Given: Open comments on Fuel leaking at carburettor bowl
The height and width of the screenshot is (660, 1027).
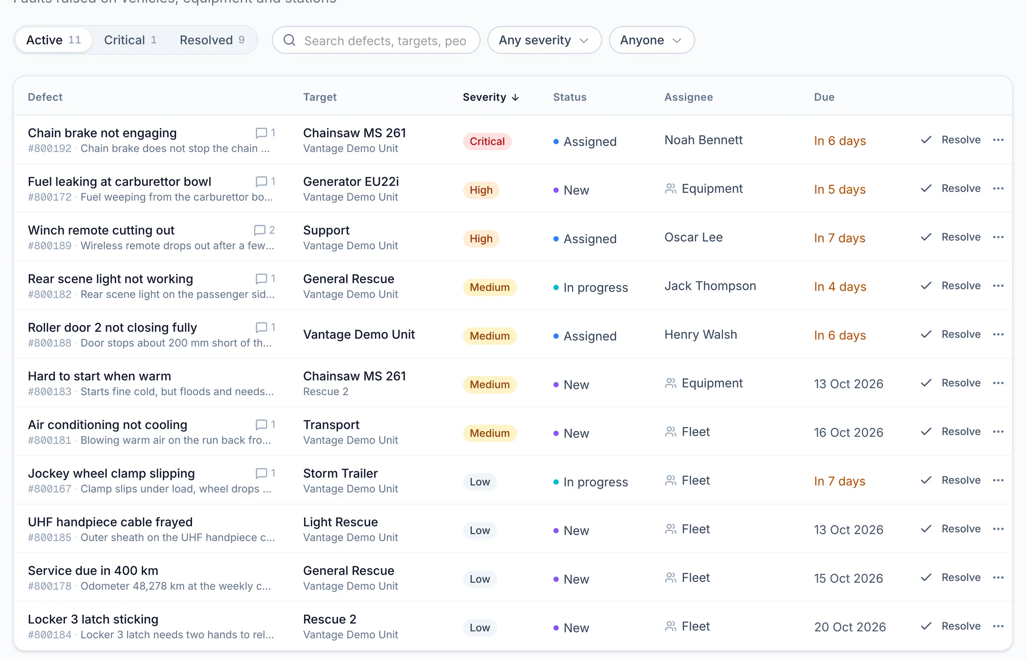Looking at the screenshot, I should [265, 182].
